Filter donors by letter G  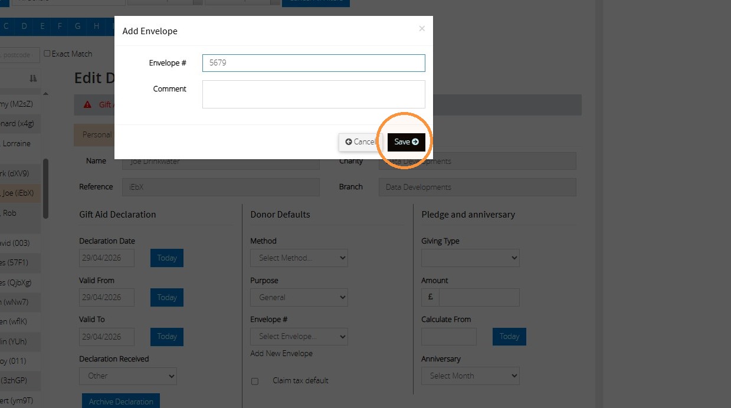pyautogui.click(x=78, y=26)
